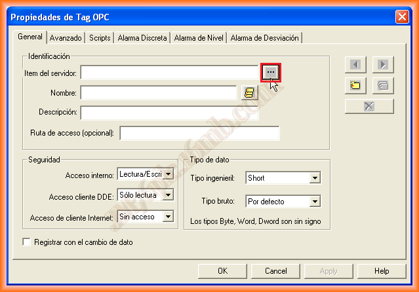Screen dimensions: 419x292
Task: Focus the Descripción text field
Action: point(169,113)
